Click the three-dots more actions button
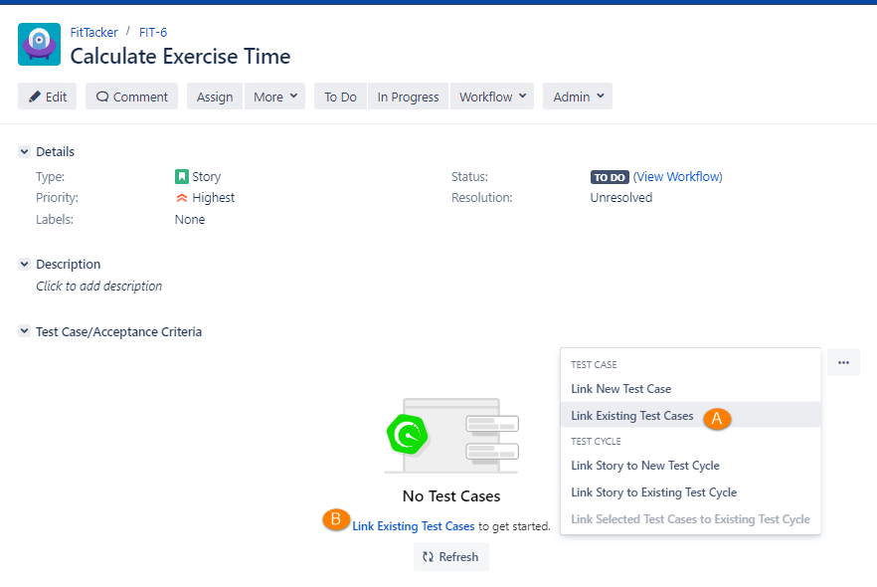Screen dimensions: 877x587 [x=843, y=362]
